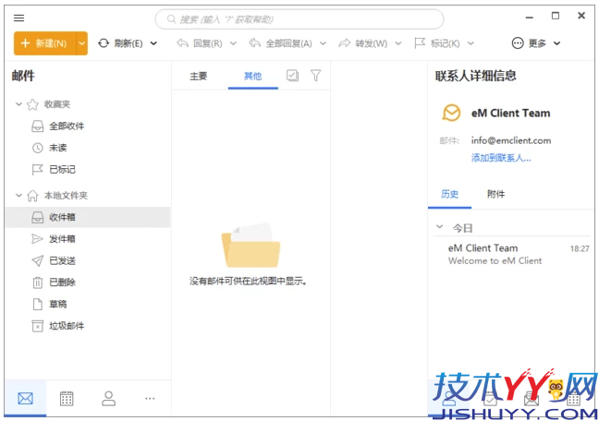Click the empty folder illustration

pyautogui.click(x=251, y=246)
